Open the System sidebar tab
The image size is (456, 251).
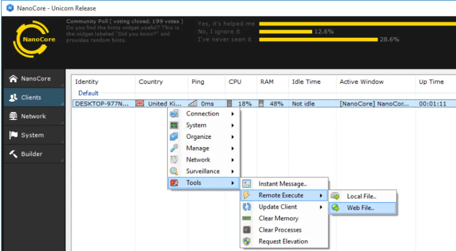(34, 135)
